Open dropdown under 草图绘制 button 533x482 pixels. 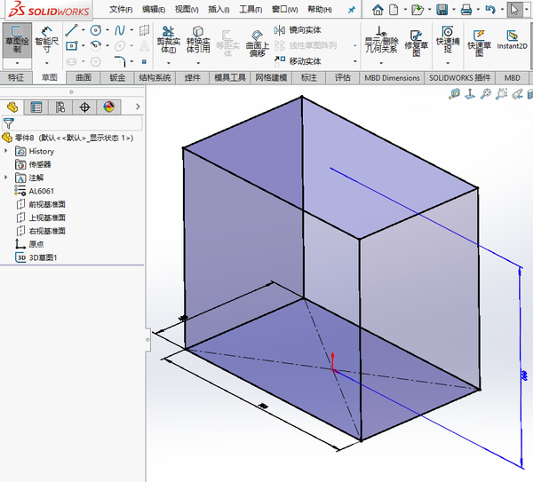[17, 63]
